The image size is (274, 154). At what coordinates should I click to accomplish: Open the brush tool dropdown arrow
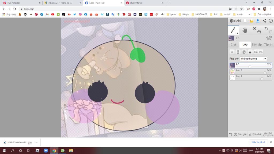238,33
